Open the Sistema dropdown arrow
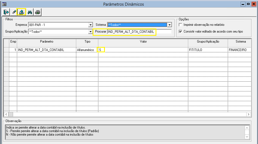 169,25
